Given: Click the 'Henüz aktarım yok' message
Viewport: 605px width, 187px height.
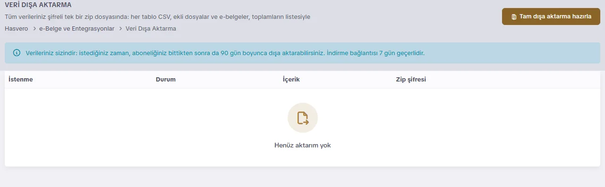Looking at the screenshot, I should point(303,145).
